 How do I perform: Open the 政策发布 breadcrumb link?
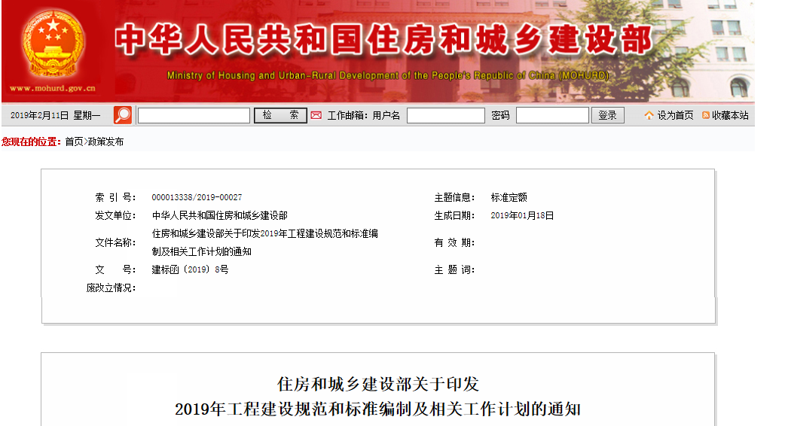(105, 142)
